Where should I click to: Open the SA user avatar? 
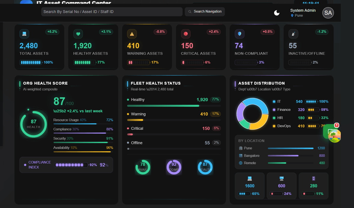(x=328, y=13)
